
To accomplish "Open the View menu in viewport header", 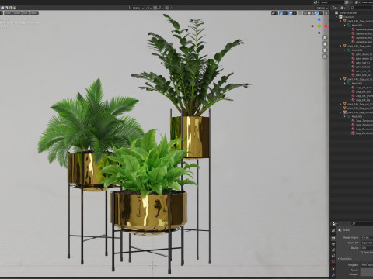I will (x=8, y=13).
